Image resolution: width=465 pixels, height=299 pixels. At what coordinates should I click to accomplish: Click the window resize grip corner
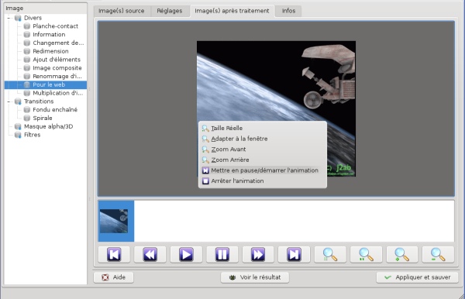461,295
